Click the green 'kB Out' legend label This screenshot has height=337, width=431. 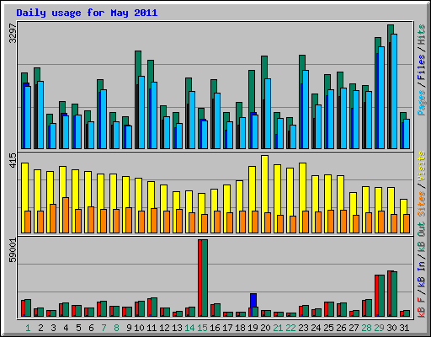(421, 238)
